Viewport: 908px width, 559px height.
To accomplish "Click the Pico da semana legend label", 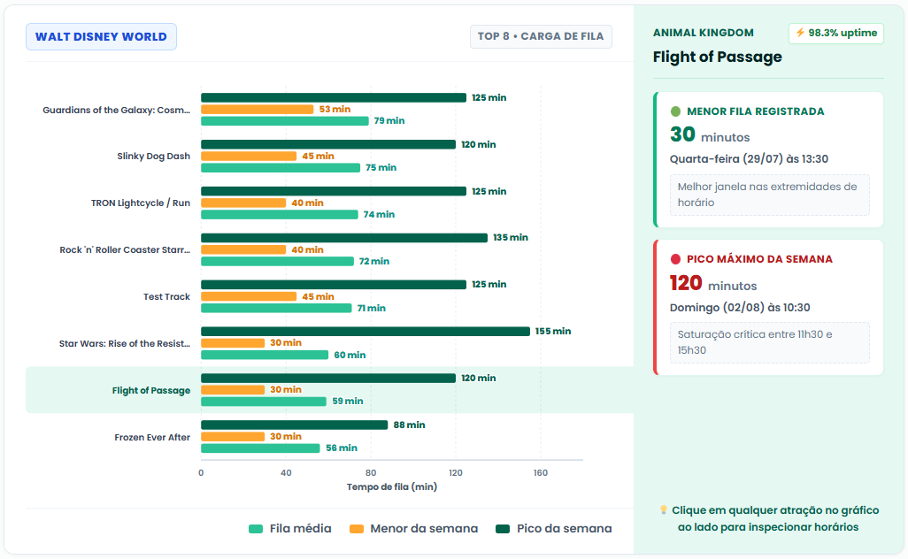I will point(564,529).
